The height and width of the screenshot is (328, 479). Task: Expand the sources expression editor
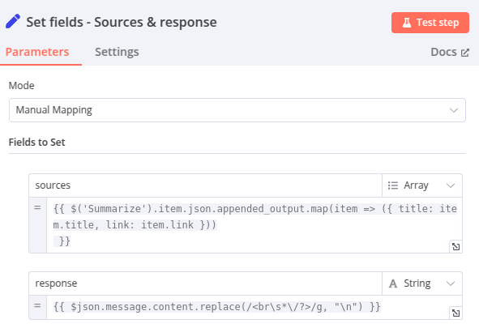(455, 246)
